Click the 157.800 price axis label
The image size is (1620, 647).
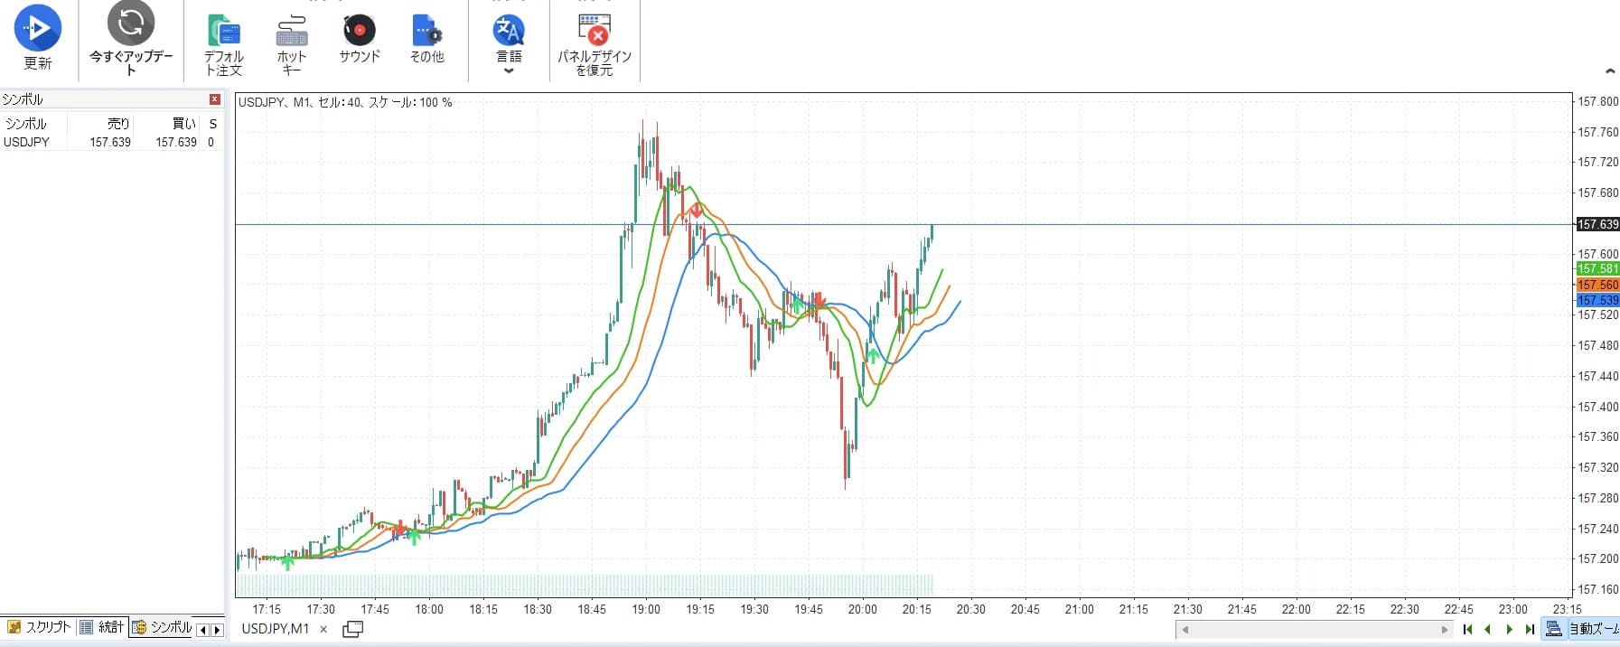1597,101
